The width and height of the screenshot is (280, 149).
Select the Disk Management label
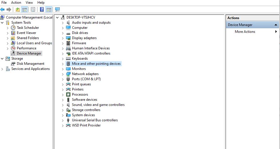31,64
